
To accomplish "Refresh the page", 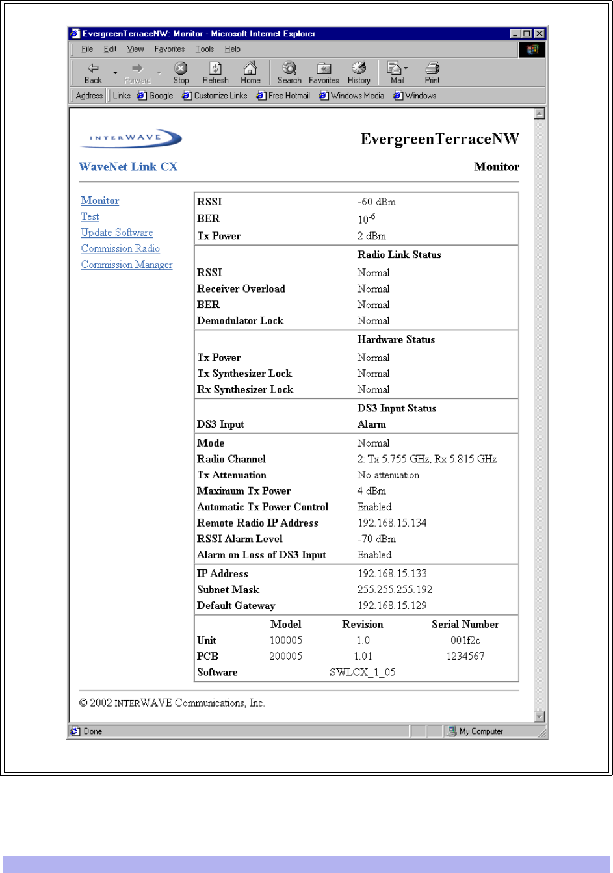I will tap(215, 73).
